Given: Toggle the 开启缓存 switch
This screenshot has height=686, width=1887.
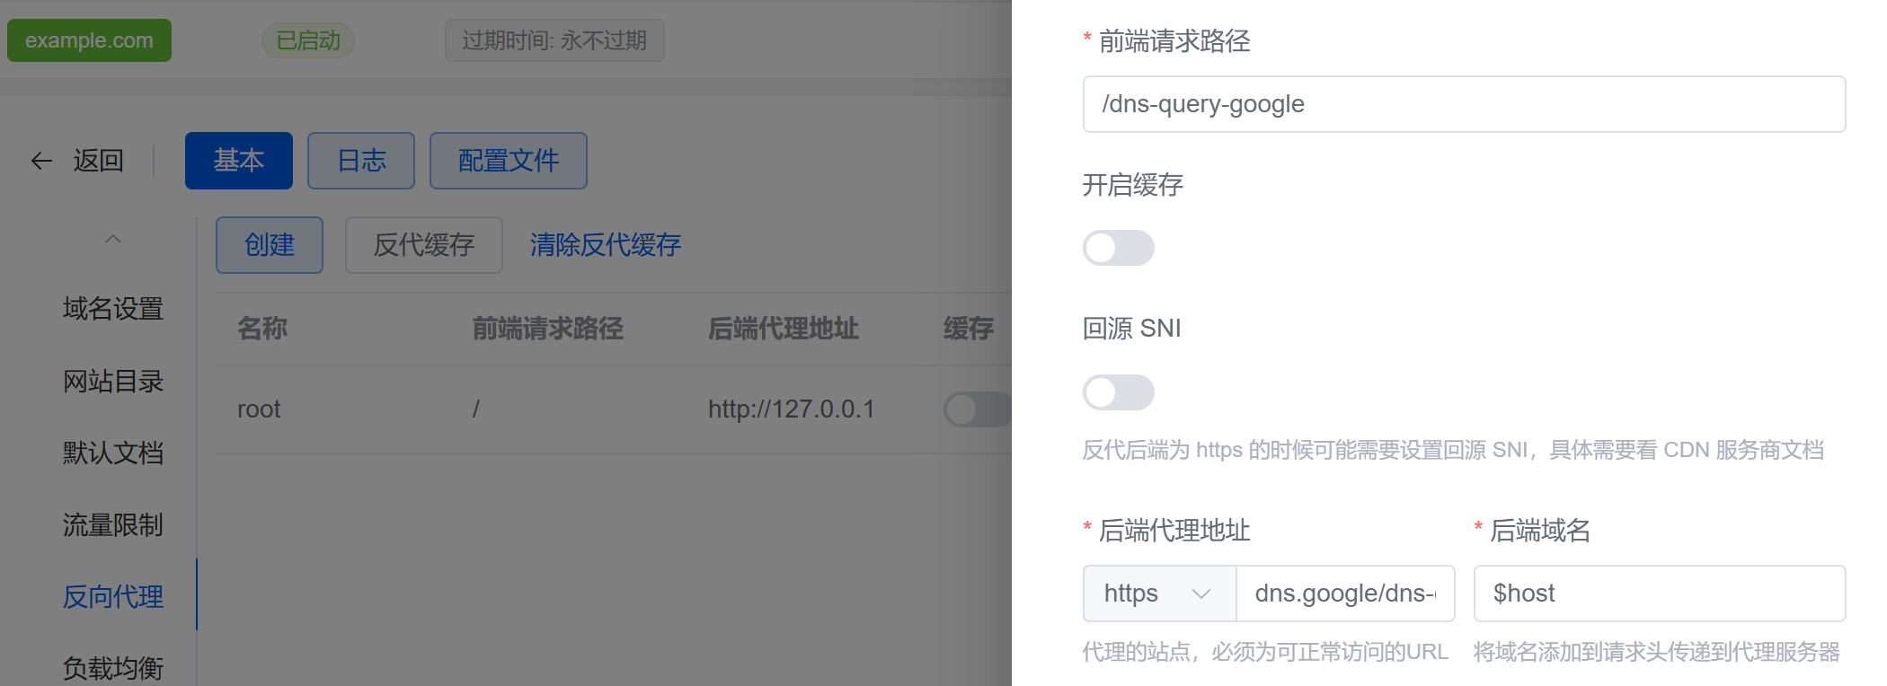Looking at the screenshot, I should 1118,248.
